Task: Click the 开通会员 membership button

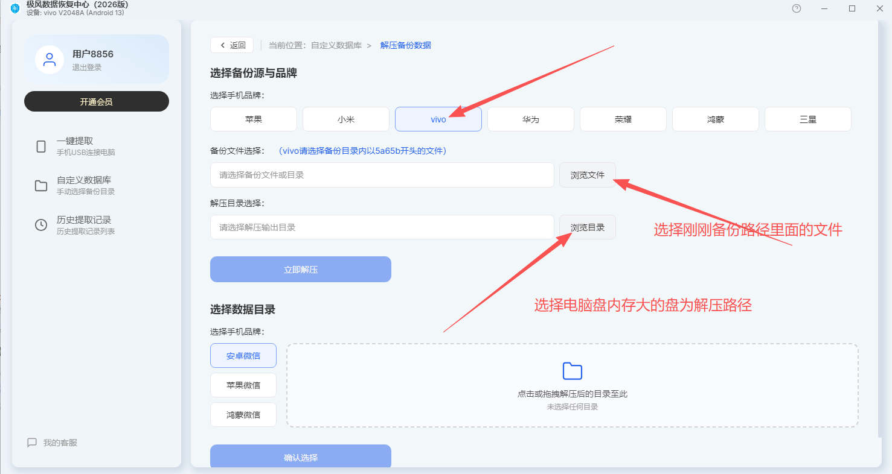Action: coord(97,101)
